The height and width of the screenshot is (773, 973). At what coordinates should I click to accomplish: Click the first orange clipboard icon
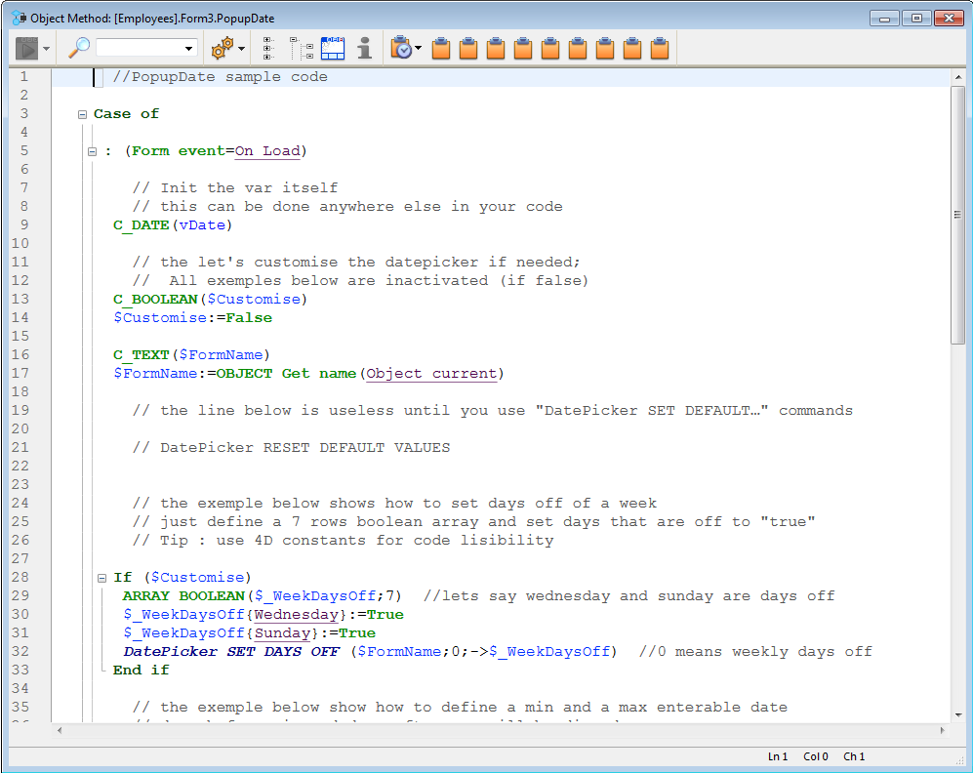click(x=441, y=48)
